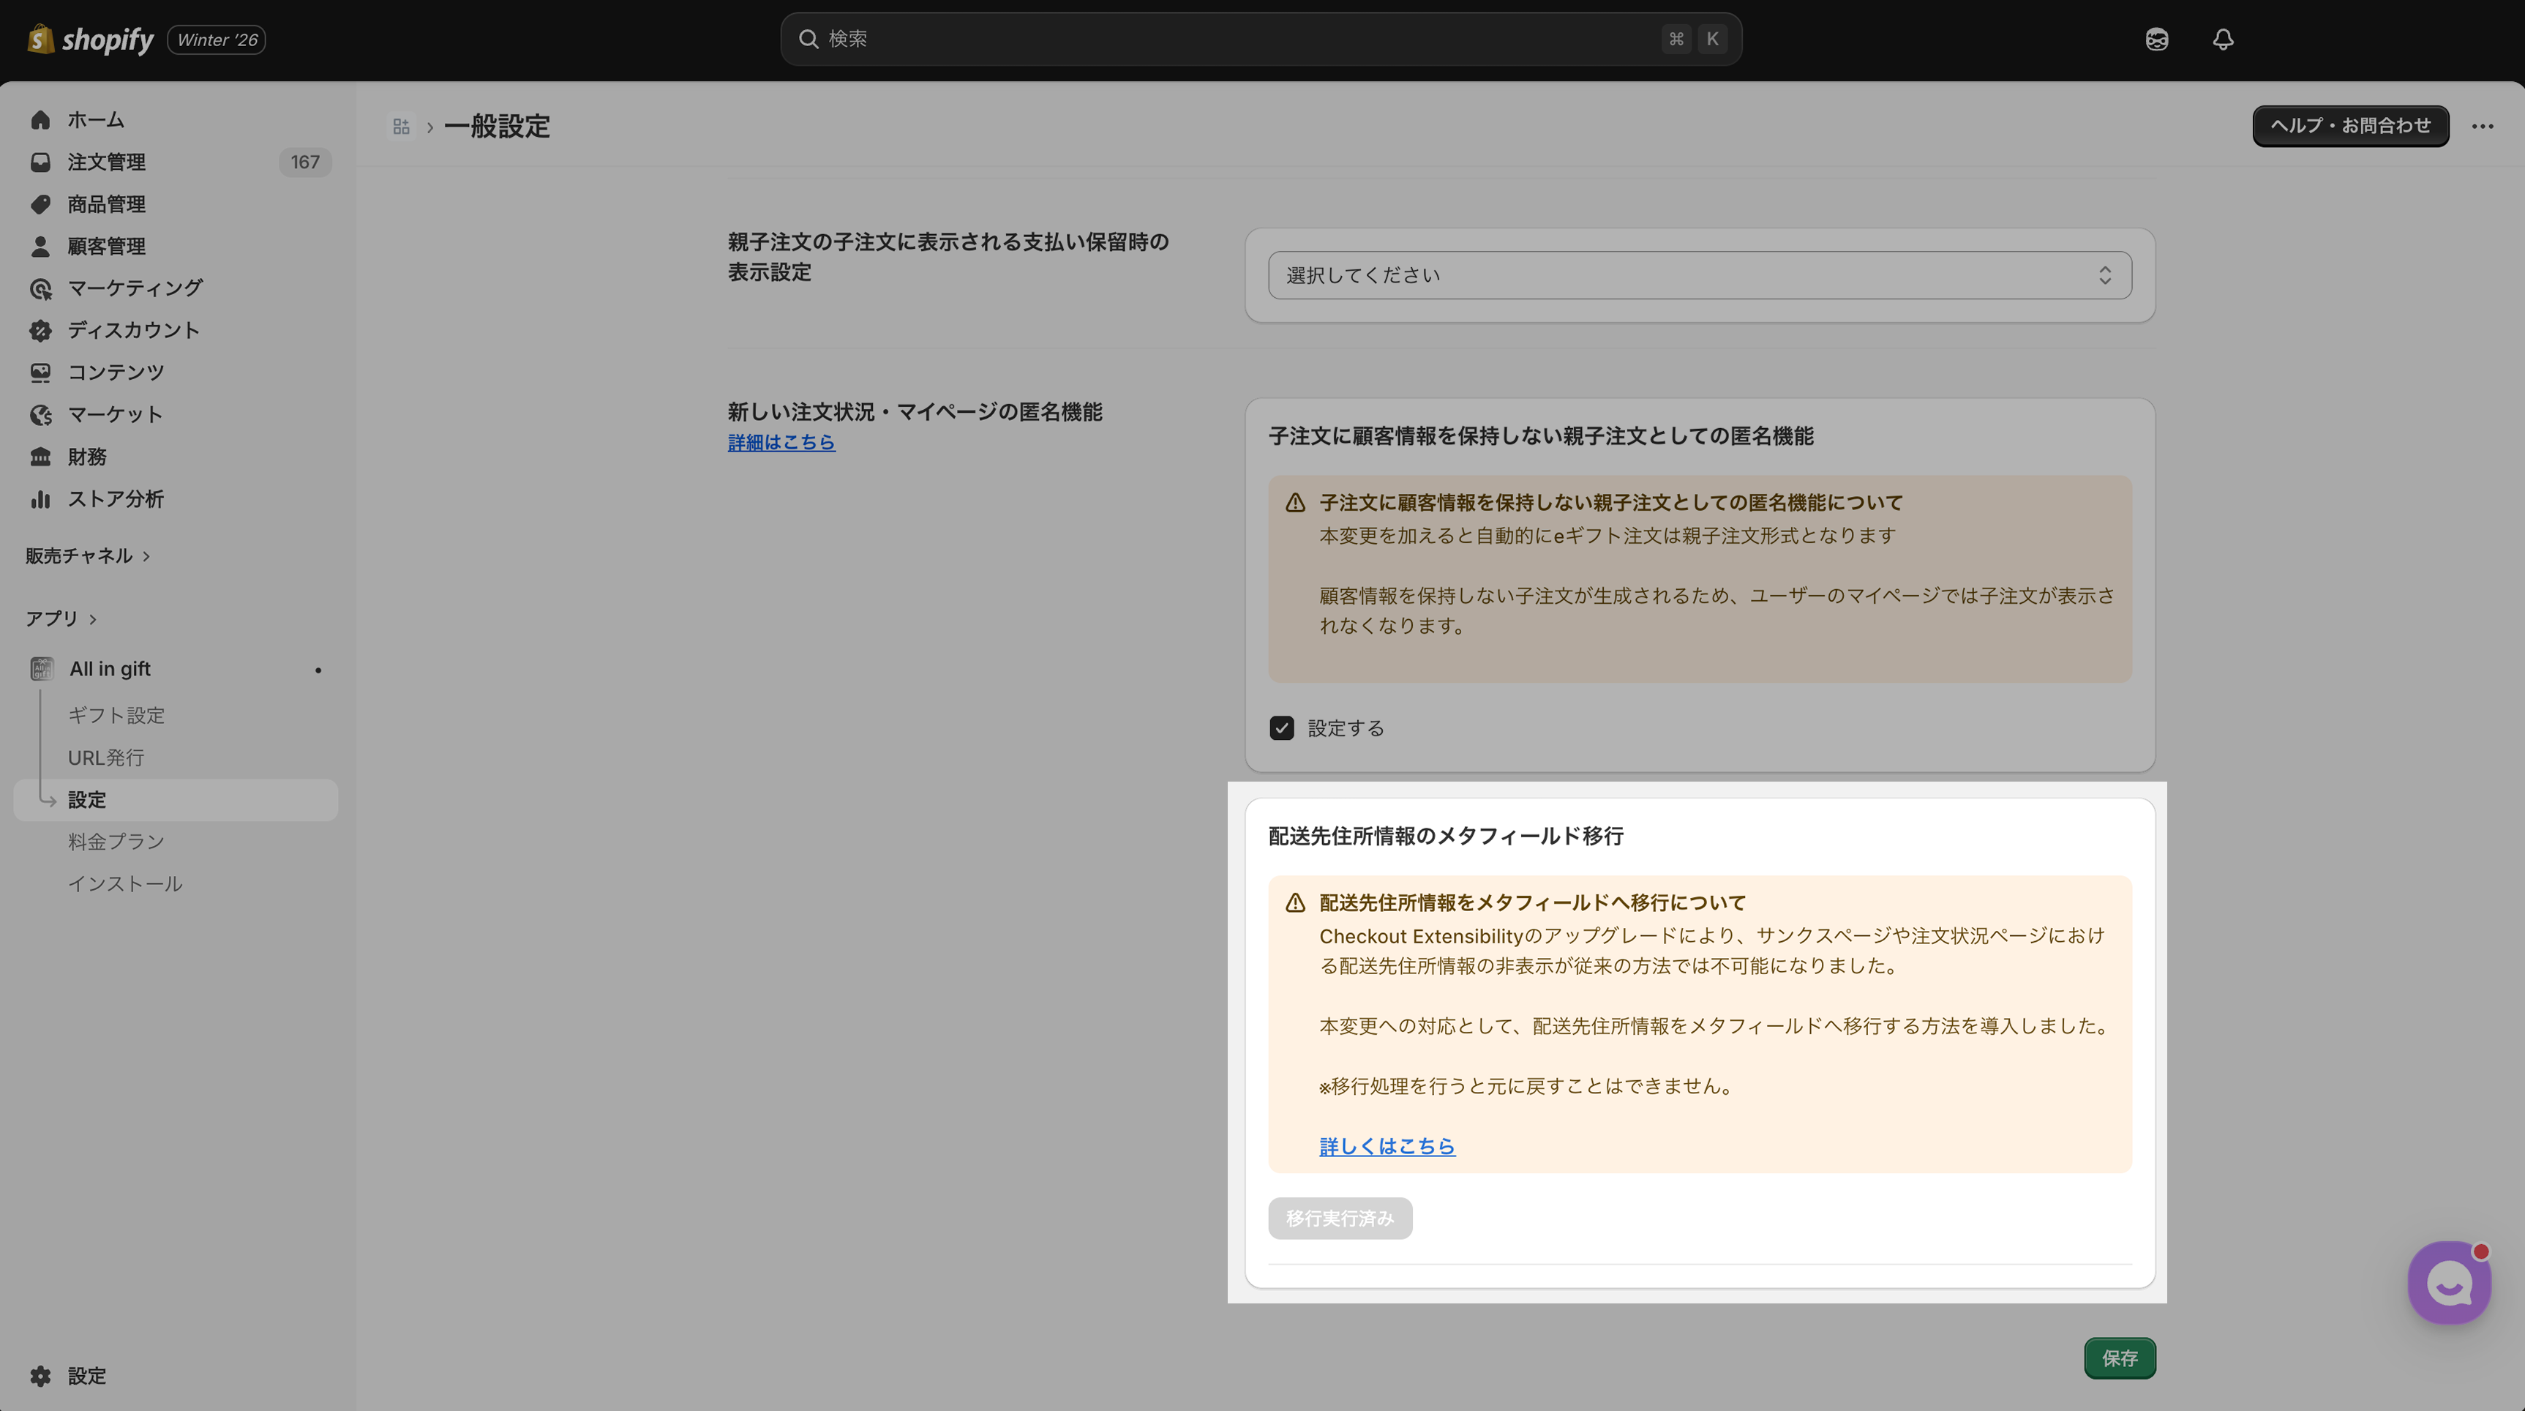Open 注文管理 orders in the sidebar

[106, 162]
